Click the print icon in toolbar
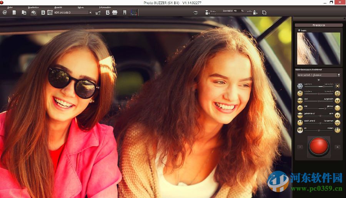 pos(115,12)
